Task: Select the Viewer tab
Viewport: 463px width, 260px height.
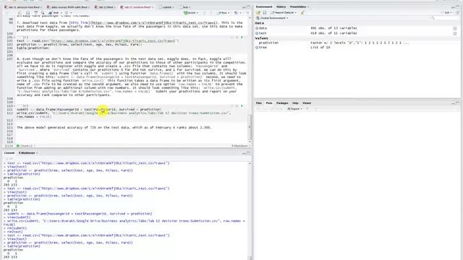Action: 307,103
